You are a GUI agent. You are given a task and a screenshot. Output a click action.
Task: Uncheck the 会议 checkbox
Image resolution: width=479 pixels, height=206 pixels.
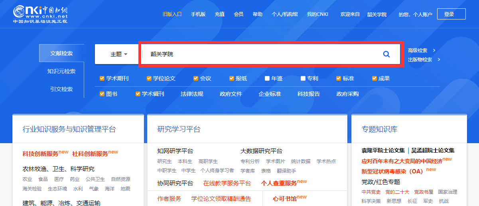(x=196, y=78)
